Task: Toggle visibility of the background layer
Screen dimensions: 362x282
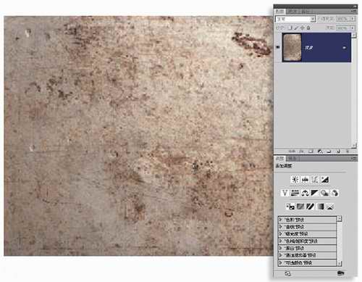Action: pos(278,47)
